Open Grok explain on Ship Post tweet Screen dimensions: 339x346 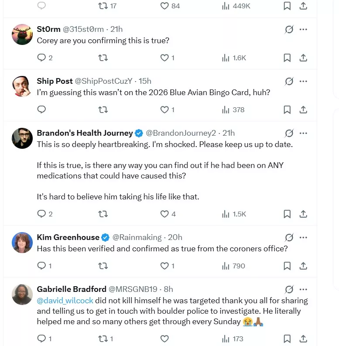point(289,81)
